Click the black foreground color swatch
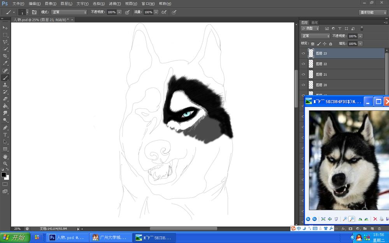The height and width of the screenshot is (243, 389). pos(4,175)
